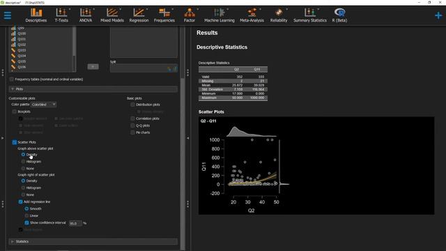This screenshot has width=446, height=251.
Task: Open the Regression module menu
Action: 139,15
